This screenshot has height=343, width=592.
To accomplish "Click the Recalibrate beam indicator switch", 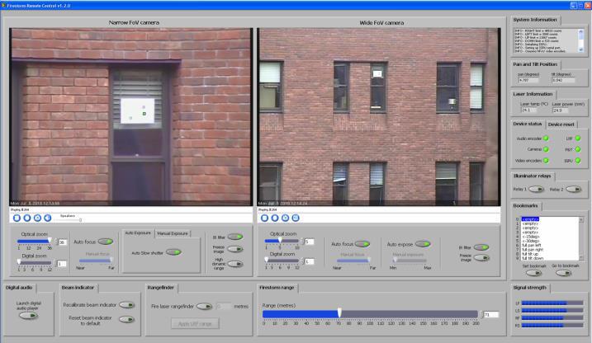I will pos(126,305).
